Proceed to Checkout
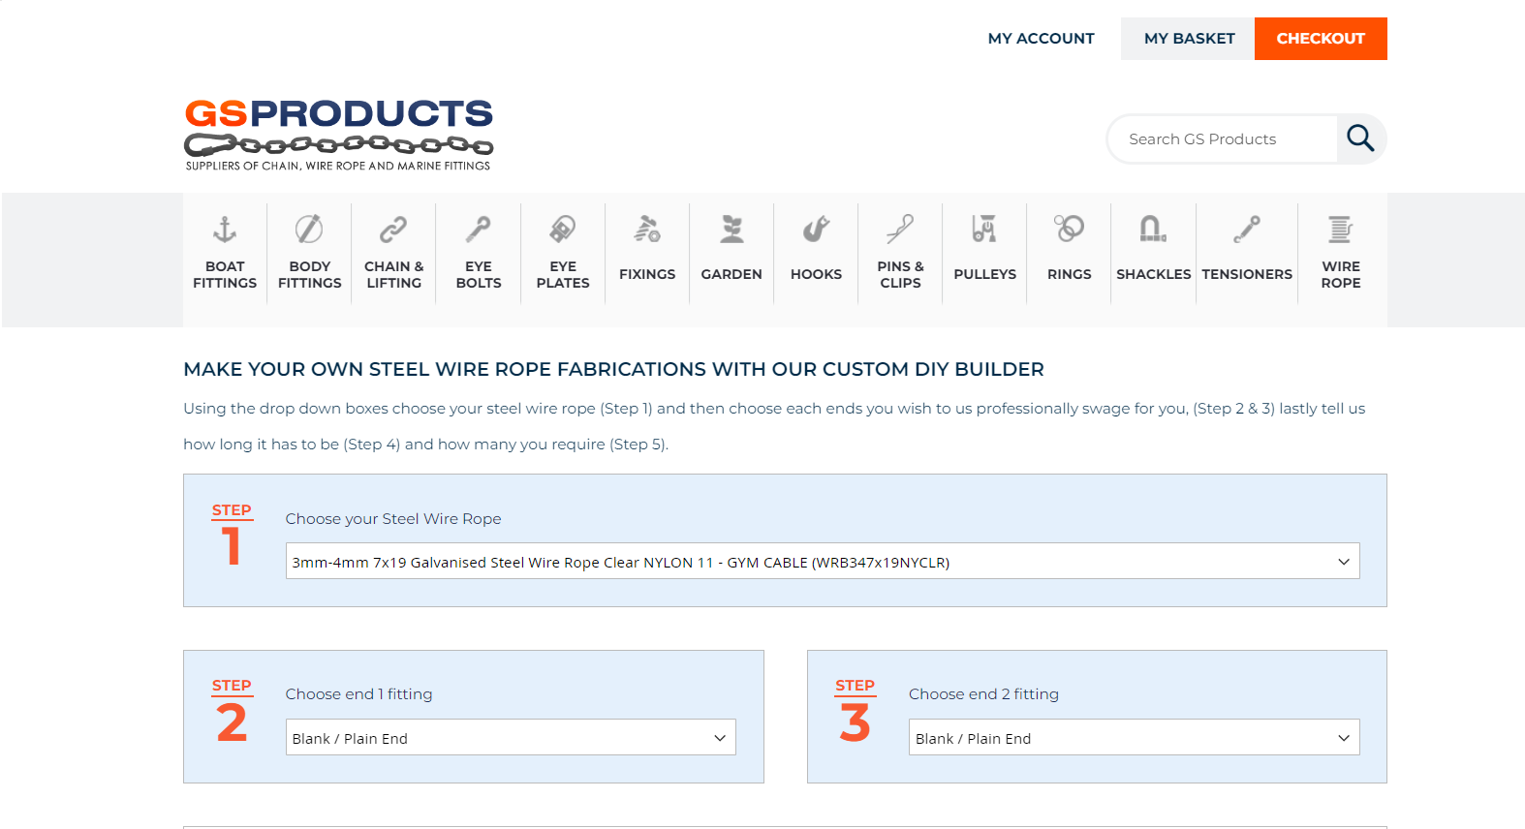This screenshot has height=829, width=1525. click(1321, 39)
